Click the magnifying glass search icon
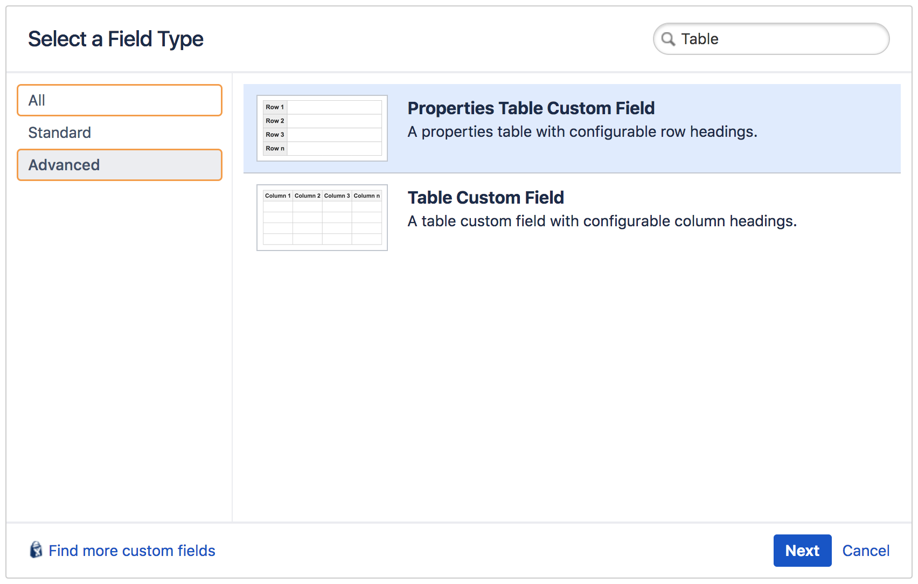 pos(668,39)
